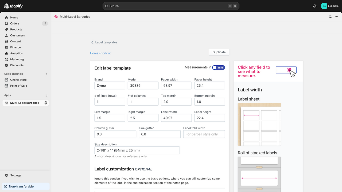
Task: Open the notifications bell icon
Action: pyautogui.click(x=315, y=6)
